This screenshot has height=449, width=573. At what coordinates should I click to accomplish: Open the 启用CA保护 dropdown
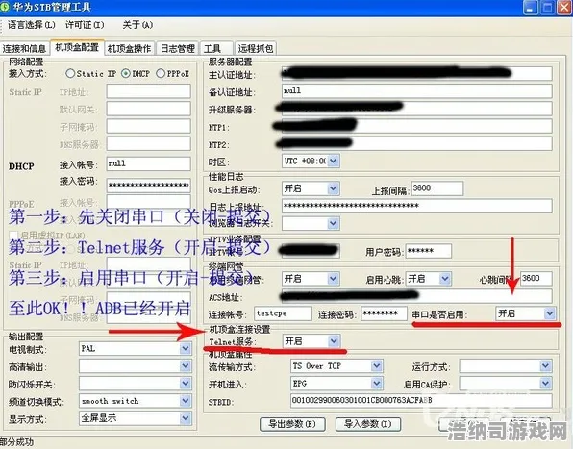[x=545, y=384]
